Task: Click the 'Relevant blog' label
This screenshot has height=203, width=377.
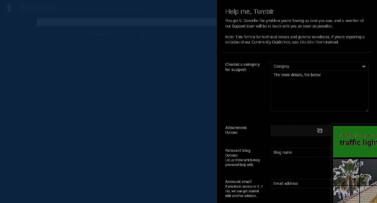Action: [x=238, y=150]
